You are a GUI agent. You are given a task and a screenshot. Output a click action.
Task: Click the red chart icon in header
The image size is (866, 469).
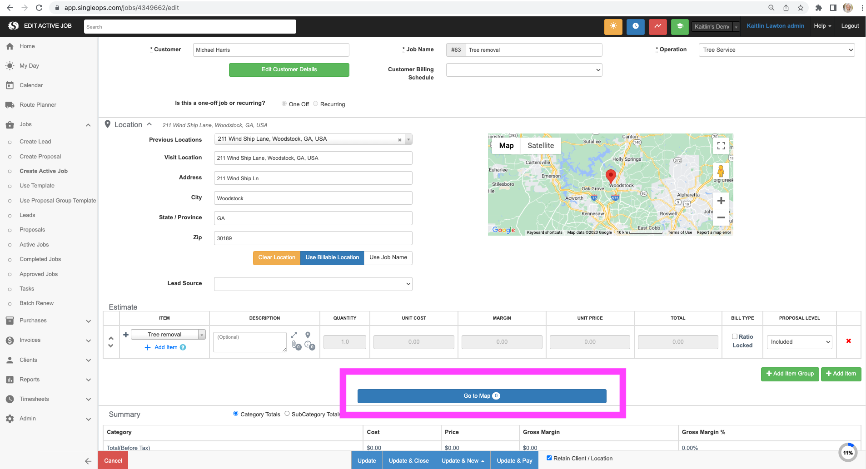657,27
